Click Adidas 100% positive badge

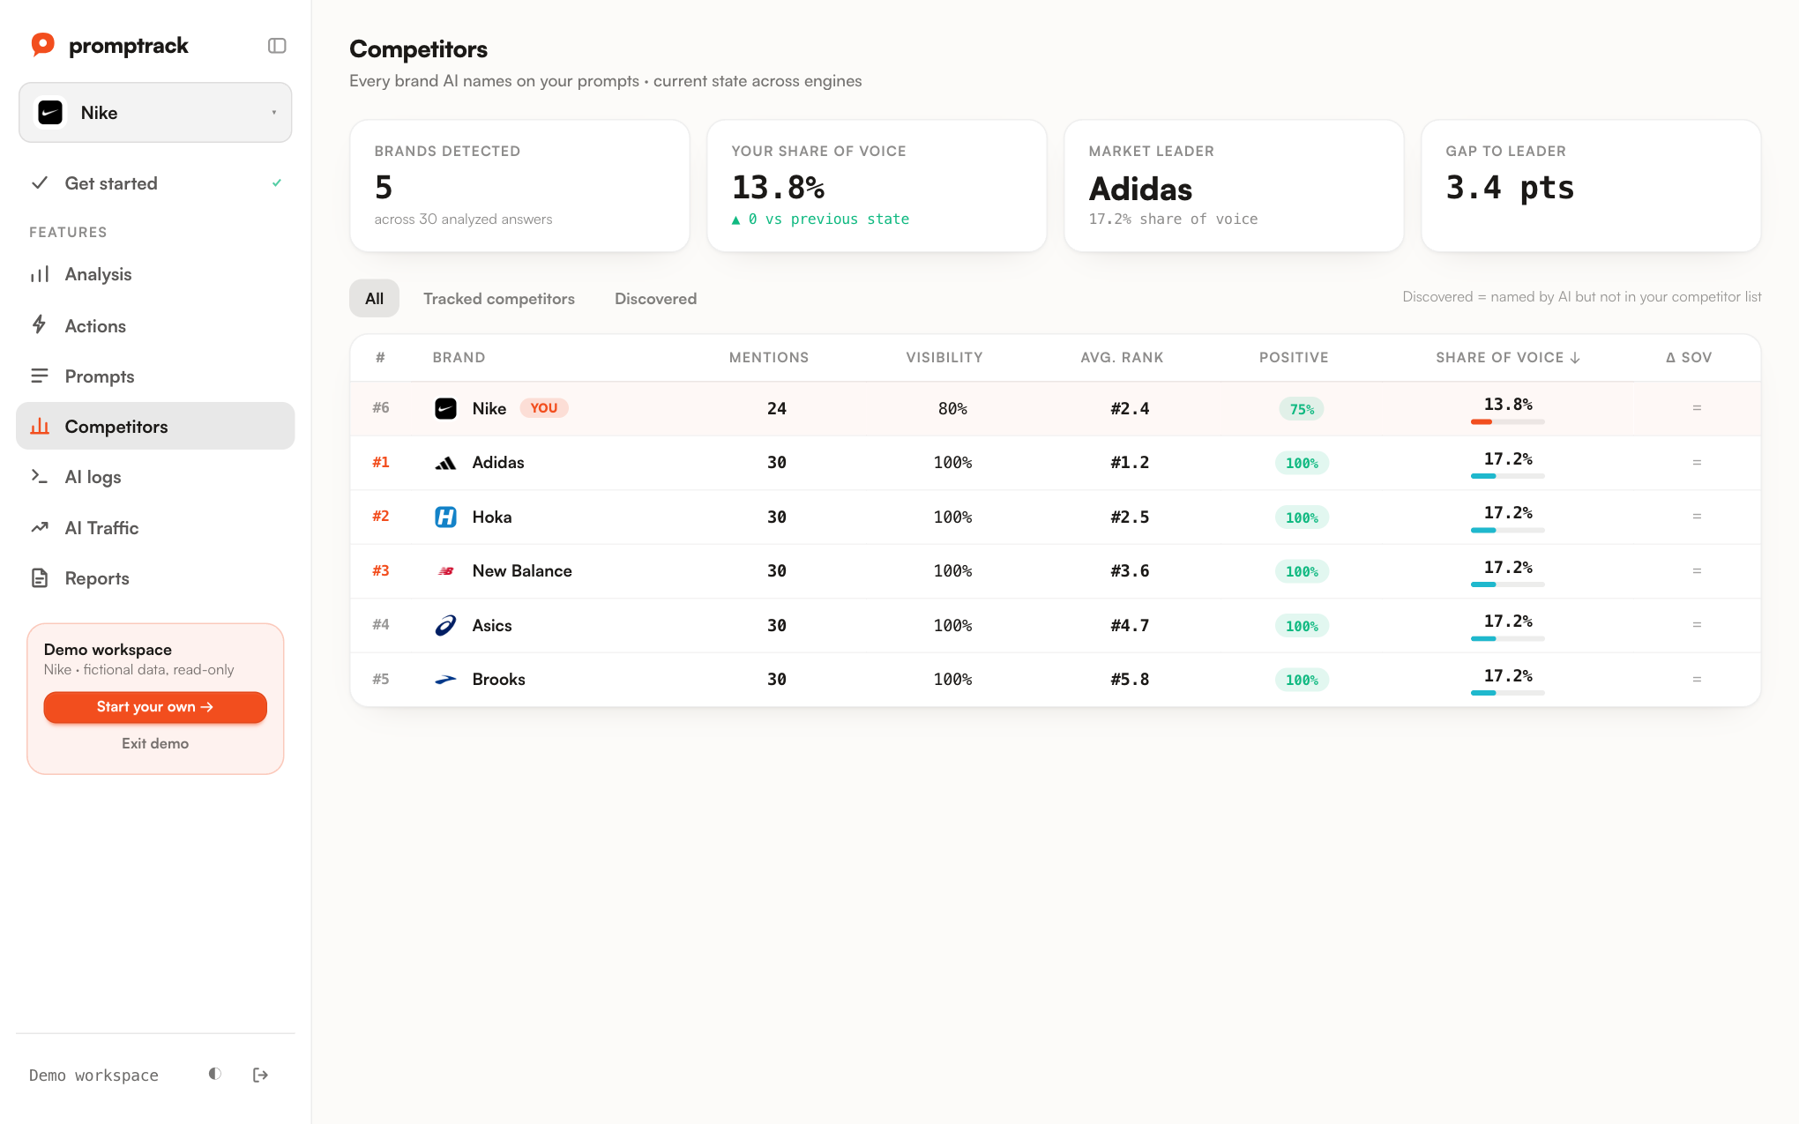tap(1302, 463)
